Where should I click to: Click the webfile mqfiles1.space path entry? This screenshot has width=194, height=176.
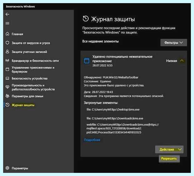coord(122,128)
